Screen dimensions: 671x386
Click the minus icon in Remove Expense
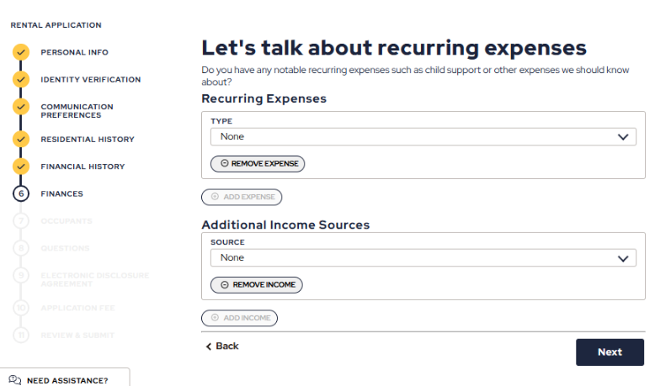[224, 163]
